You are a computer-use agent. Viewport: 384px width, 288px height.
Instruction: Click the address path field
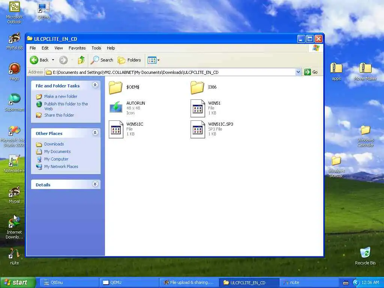pyautogui.click(x=170, y=72)
